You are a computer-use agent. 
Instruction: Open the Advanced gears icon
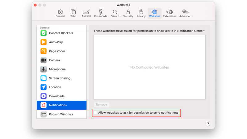pos(185,12)
